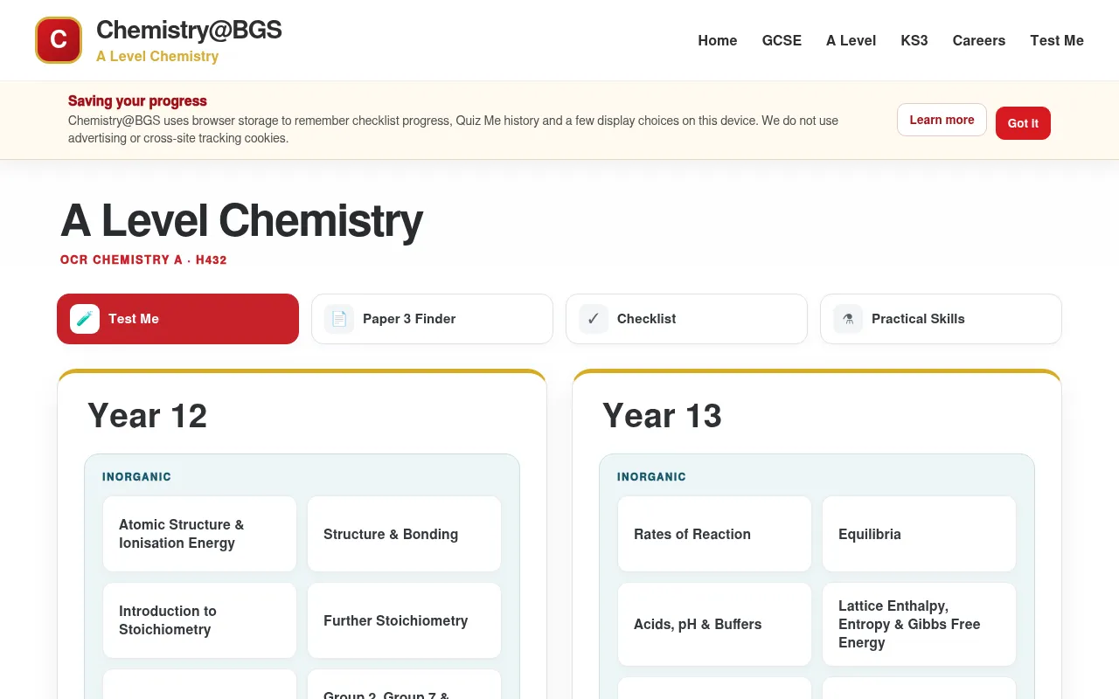
Task: Open Lattice Enthalpy, Entropy & Gibbs Free Energy
Action: (919, 624)
